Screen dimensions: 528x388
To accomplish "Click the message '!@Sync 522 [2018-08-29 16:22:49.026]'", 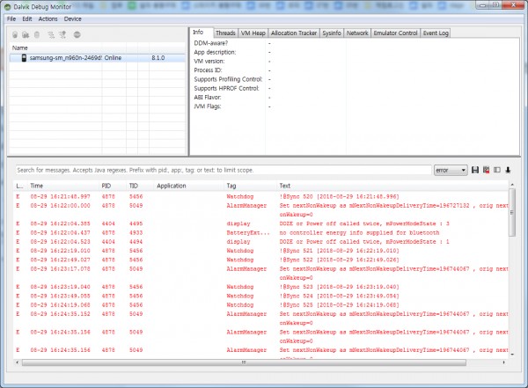I will coord(339,260).
